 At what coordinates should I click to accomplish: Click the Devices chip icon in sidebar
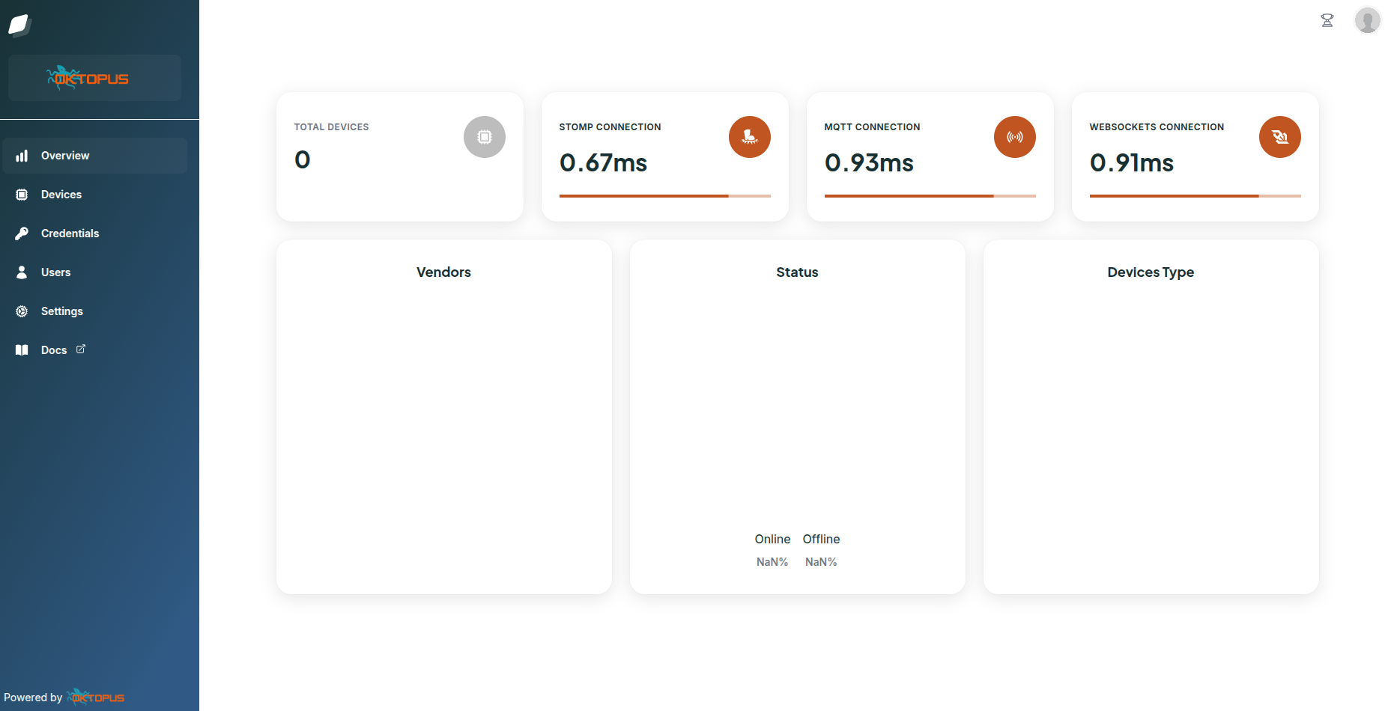click(22, 195)
